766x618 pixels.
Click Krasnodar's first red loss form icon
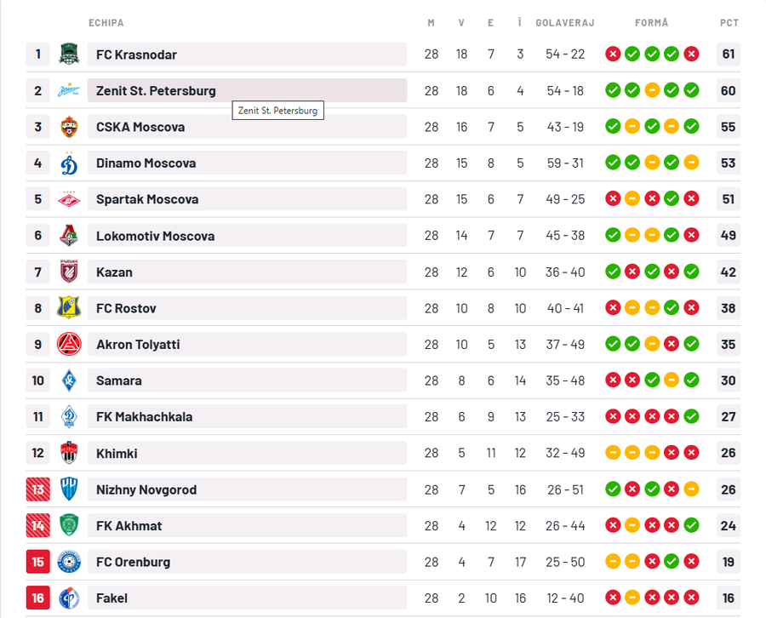613,54
